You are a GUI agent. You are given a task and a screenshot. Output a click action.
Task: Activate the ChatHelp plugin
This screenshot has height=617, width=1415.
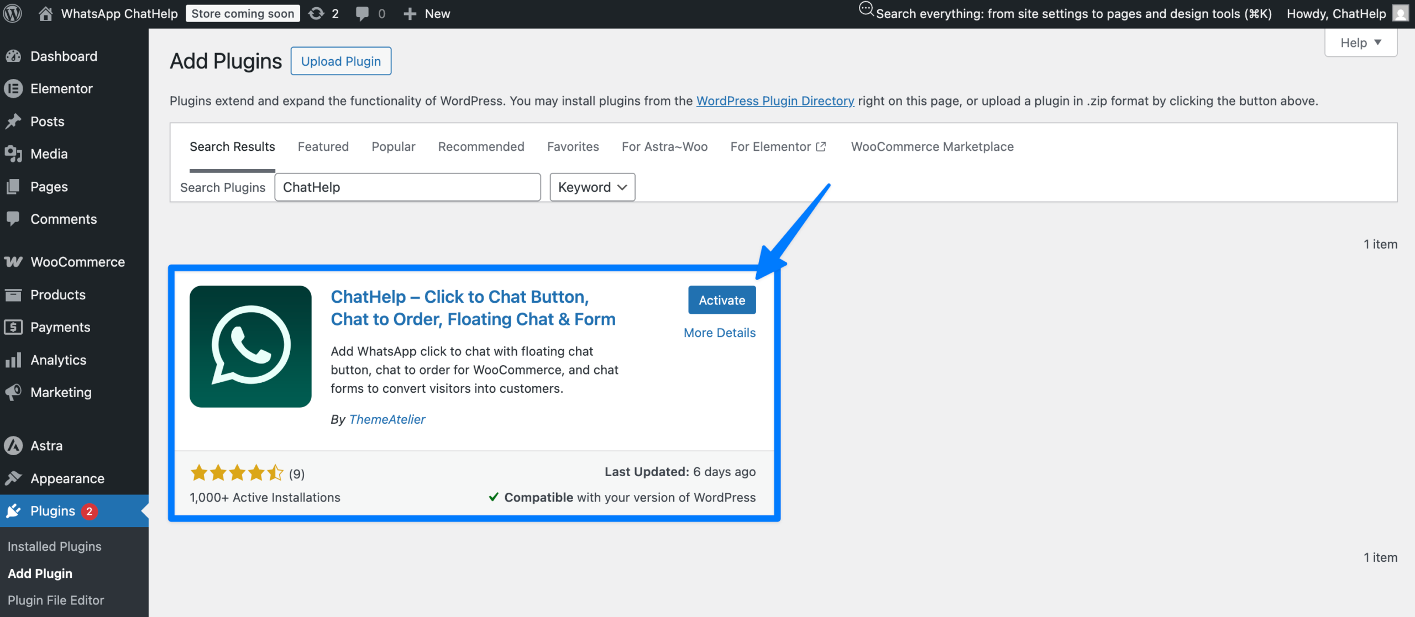pos(722,300)
